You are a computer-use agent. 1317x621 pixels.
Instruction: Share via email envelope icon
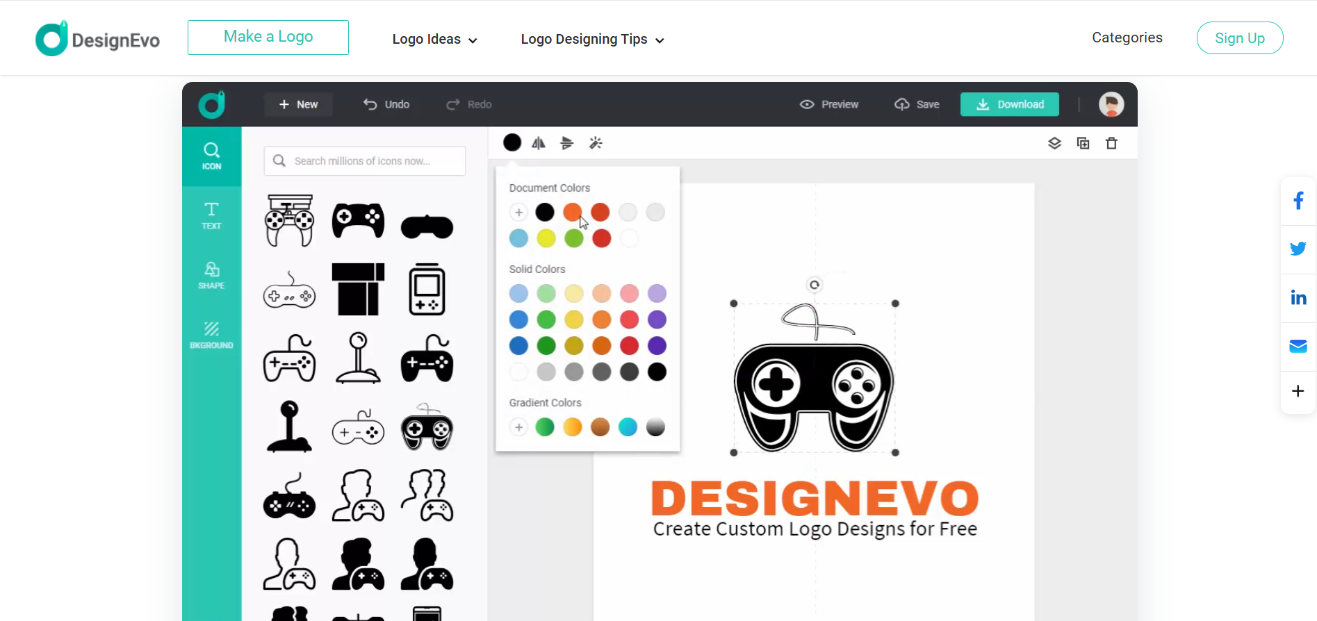click(1298, 346)
